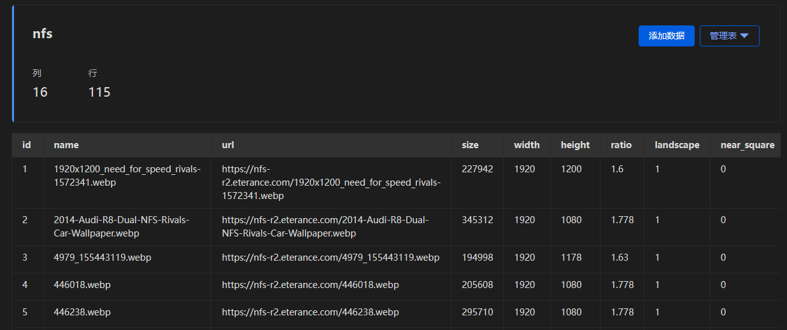
Task: Select the 2014-Audi-R8 wallpaper name cell
Action: point(121,226)
